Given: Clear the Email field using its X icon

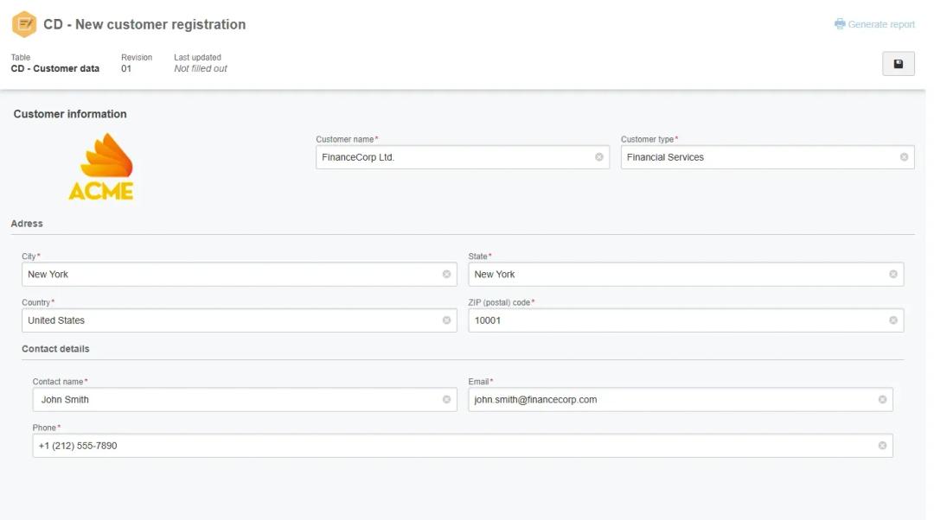Looking at the screenshot, I should [x=882, y=400].
